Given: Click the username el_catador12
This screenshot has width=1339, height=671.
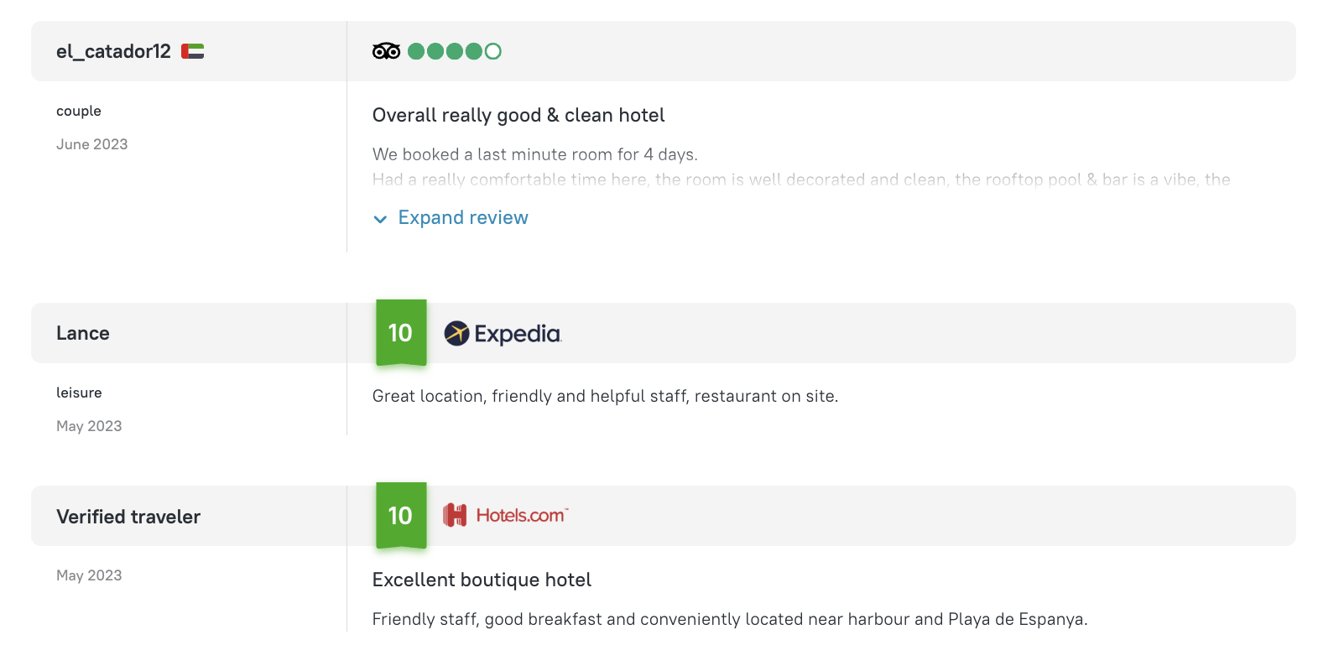Looking at the screenshot, I should (x=113, y=51).
